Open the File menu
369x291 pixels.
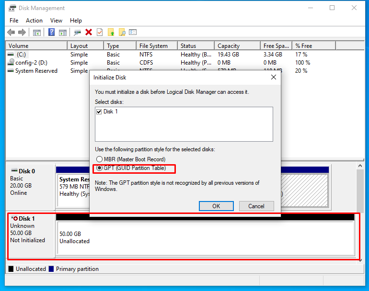pyautogui.click(x=14, y=21)
